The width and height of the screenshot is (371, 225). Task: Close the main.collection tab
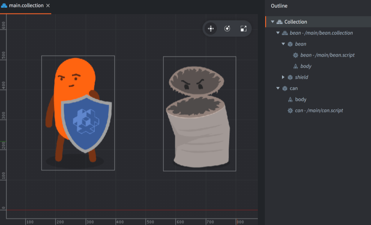click(48, 6)
